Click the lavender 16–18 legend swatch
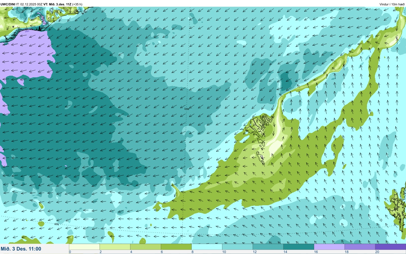Viewport: 406px width, 254px height. click(329, 247)
